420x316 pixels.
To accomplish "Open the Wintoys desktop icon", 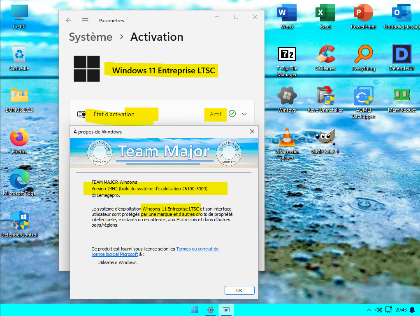I will (287, 100).
